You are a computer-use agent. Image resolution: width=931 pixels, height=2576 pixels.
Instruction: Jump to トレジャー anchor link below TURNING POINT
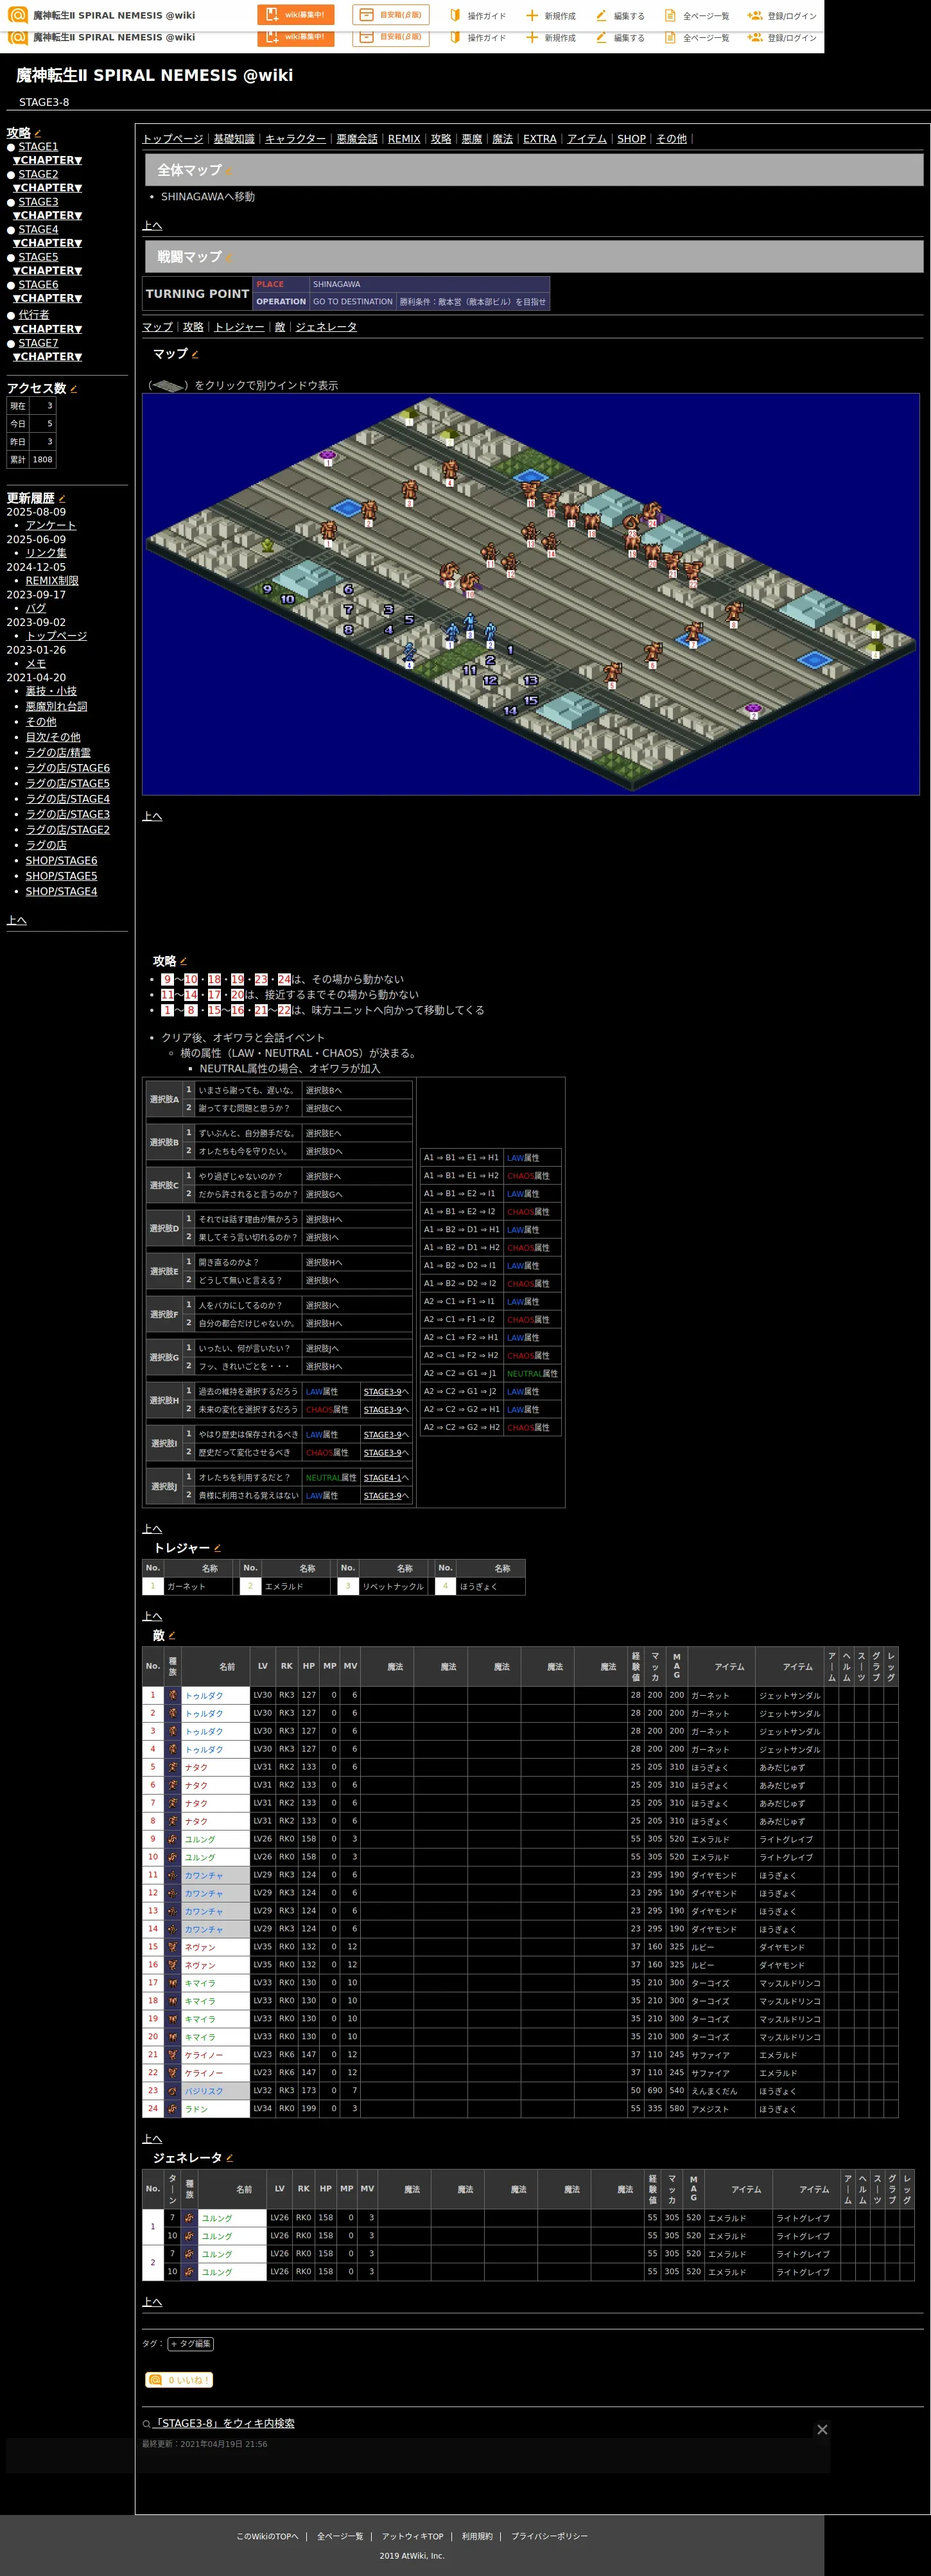(239, 327)
